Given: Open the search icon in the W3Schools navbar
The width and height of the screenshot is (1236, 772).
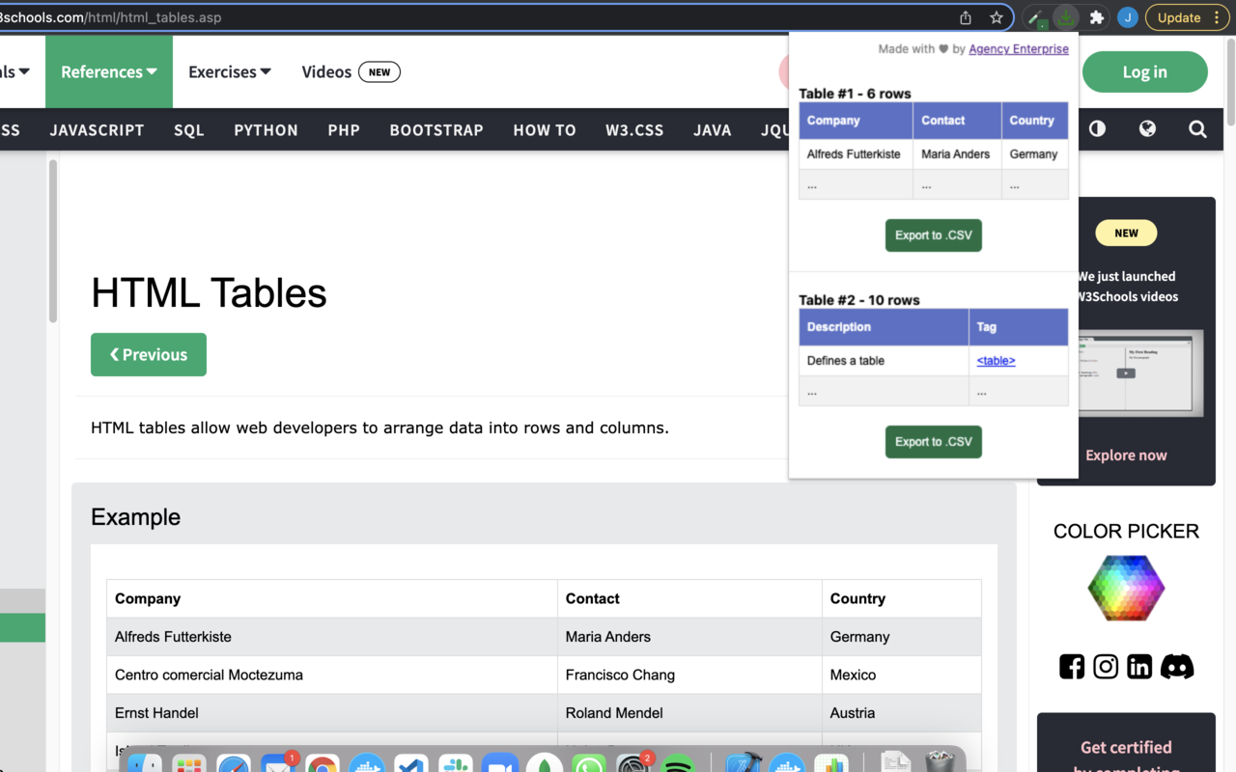Looking at the screenshot, I should point(1197,129).
